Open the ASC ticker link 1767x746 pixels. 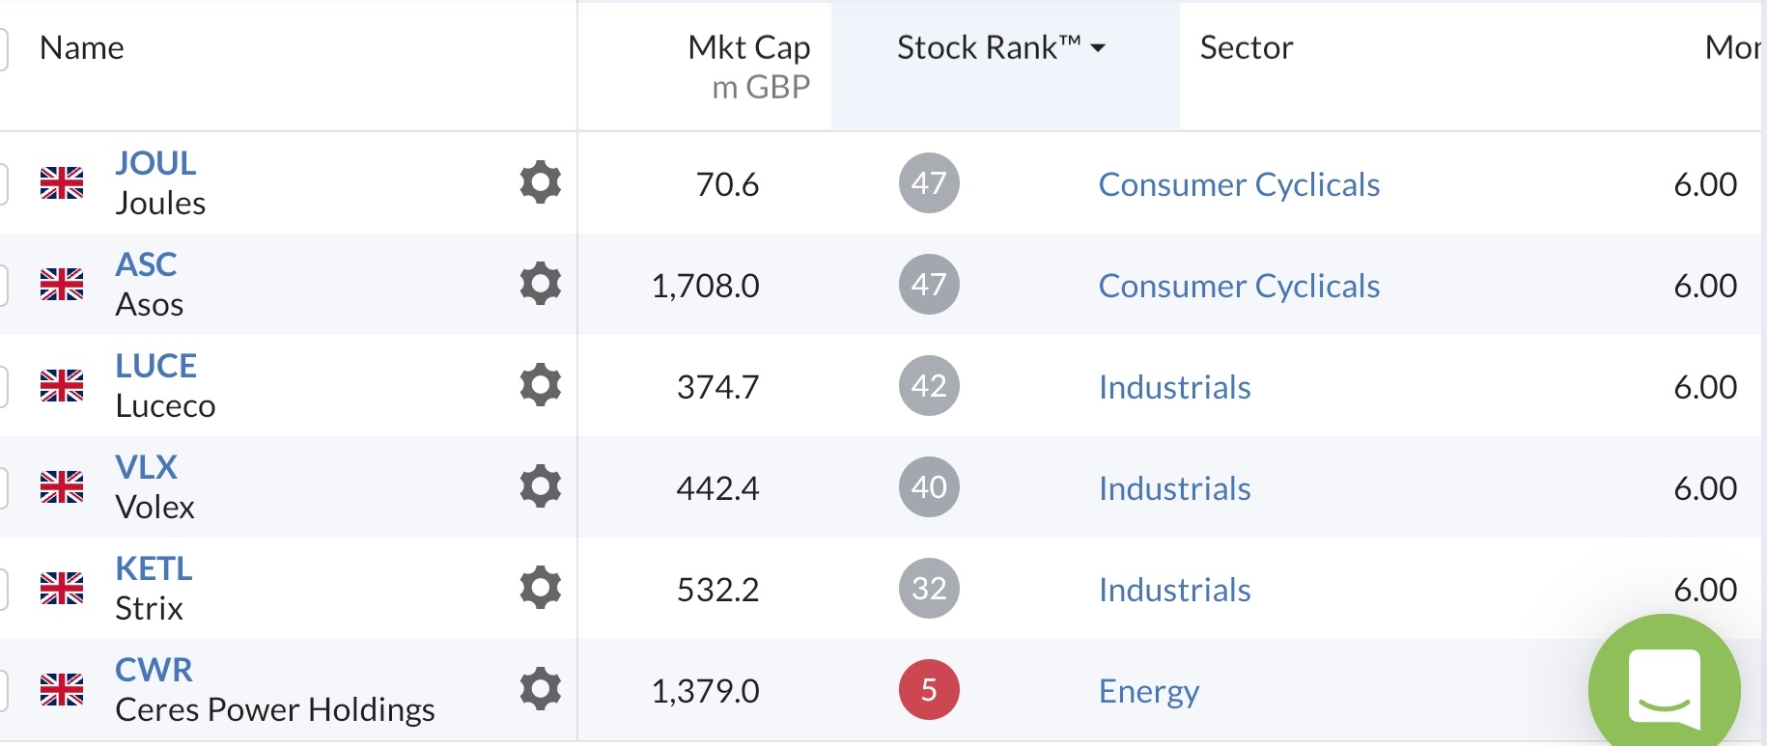pos(146,263)
